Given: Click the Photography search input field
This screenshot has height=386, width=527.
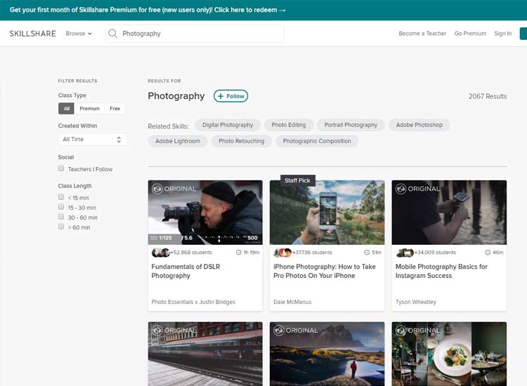Looking at the screenshot, I should point(195,34).
